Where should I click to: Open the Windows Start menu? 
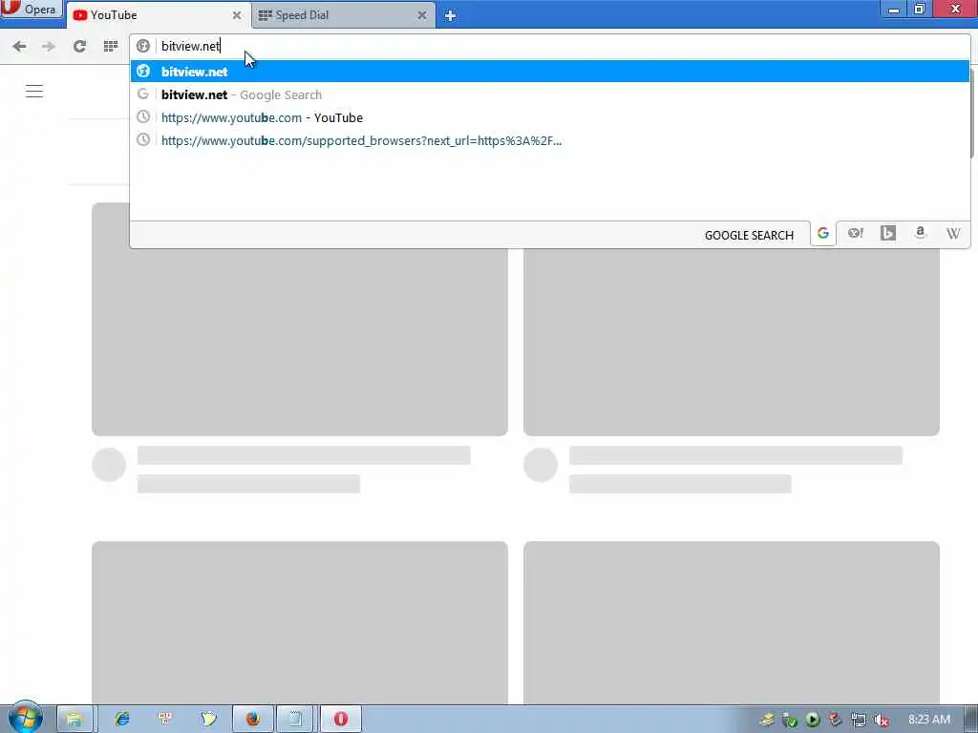pyautogui.click(x=25, y=718)
